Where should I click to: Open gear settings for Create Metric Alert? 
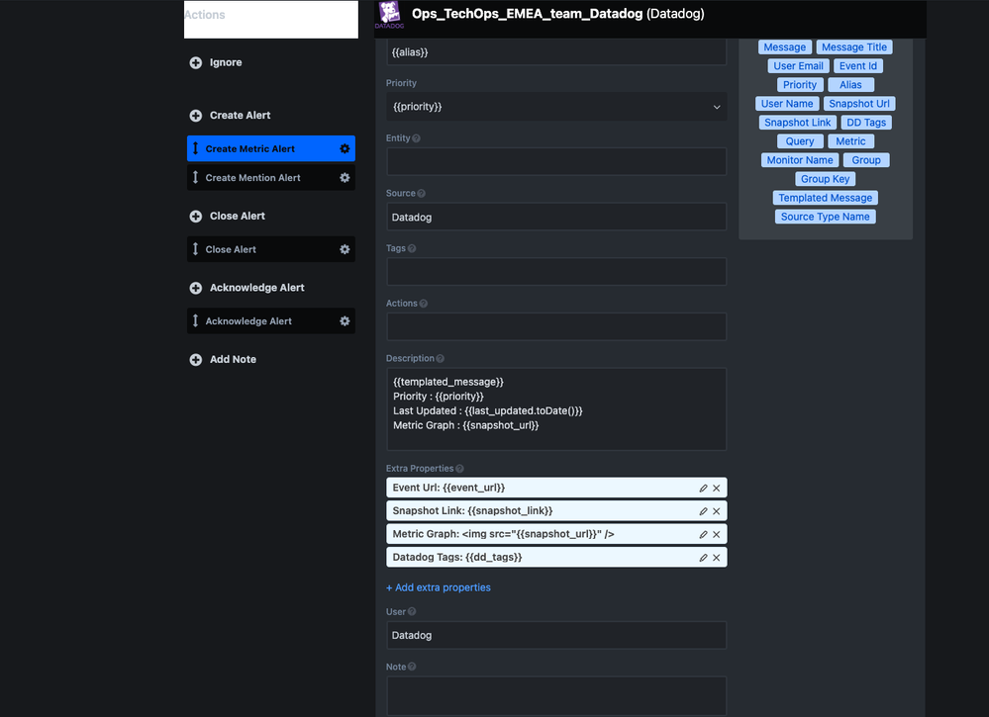(x=345, y=148)
